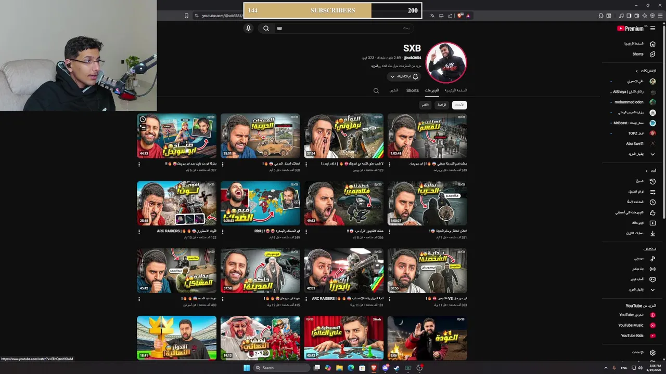The height and width of the screenshot is (374, 666).
Task: Click the YouTube search magnifier button
Action: (x=266, y=28)
